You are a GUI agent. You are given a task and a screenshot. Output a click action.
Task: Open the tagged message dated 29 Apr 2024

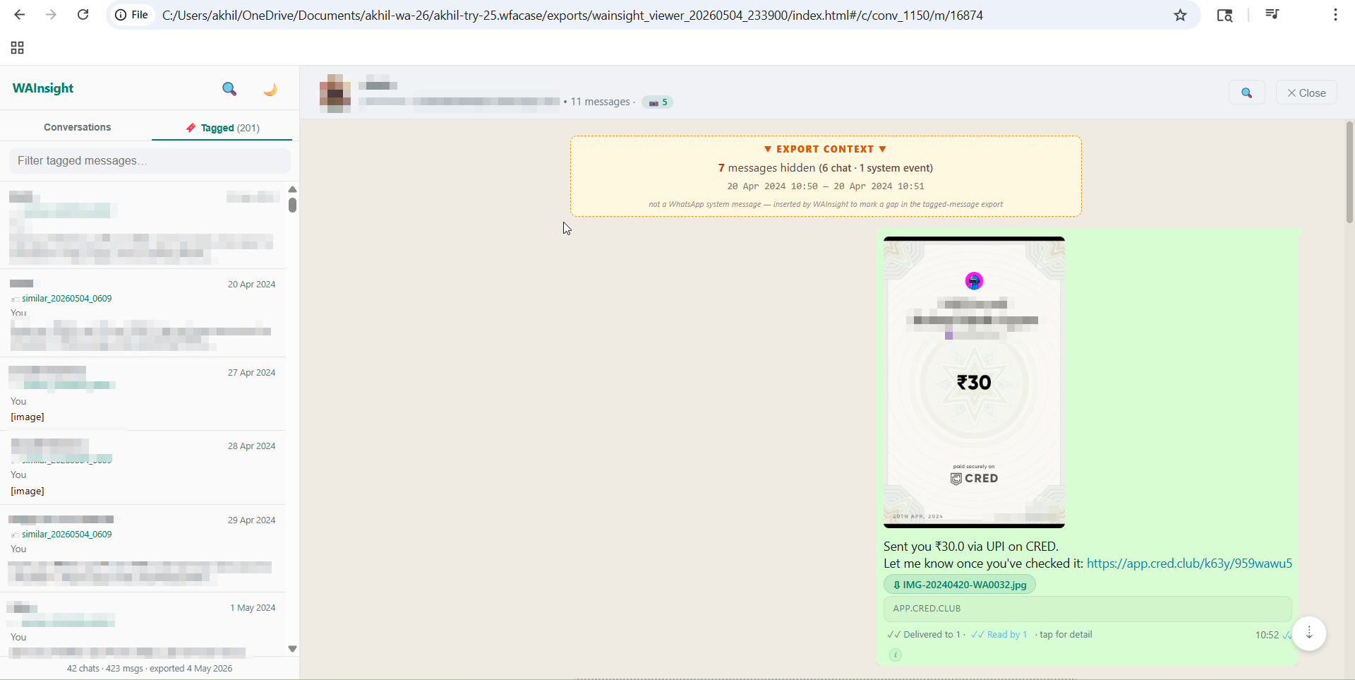tap(143, 549)
